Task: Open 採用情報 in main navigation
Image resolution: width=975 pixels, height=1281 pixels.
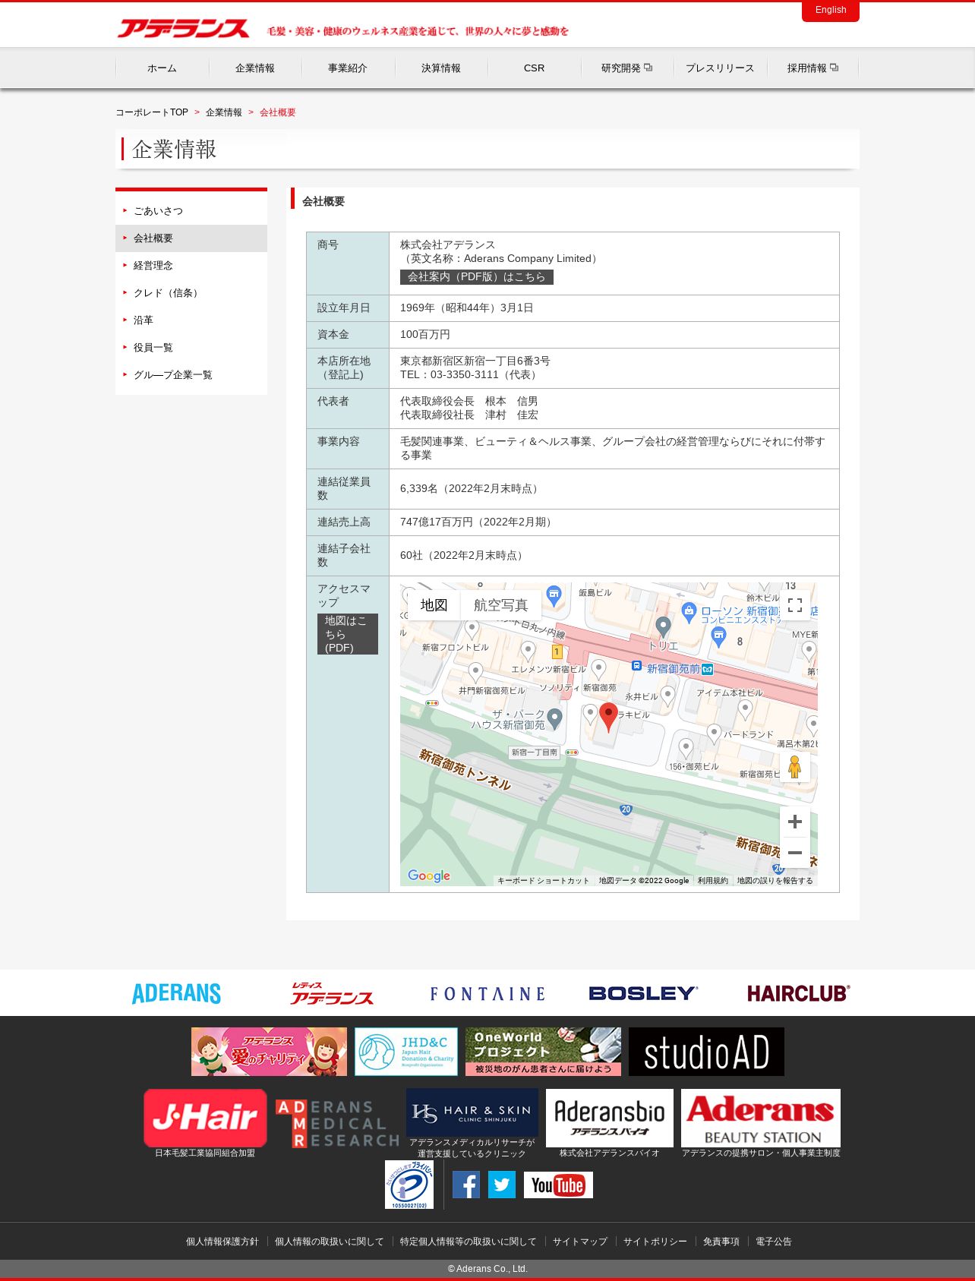Action: coord(812,68)
